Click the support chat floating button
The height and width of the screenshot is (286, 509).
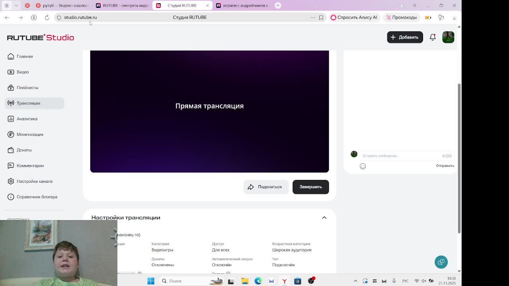tap(441, 262)
